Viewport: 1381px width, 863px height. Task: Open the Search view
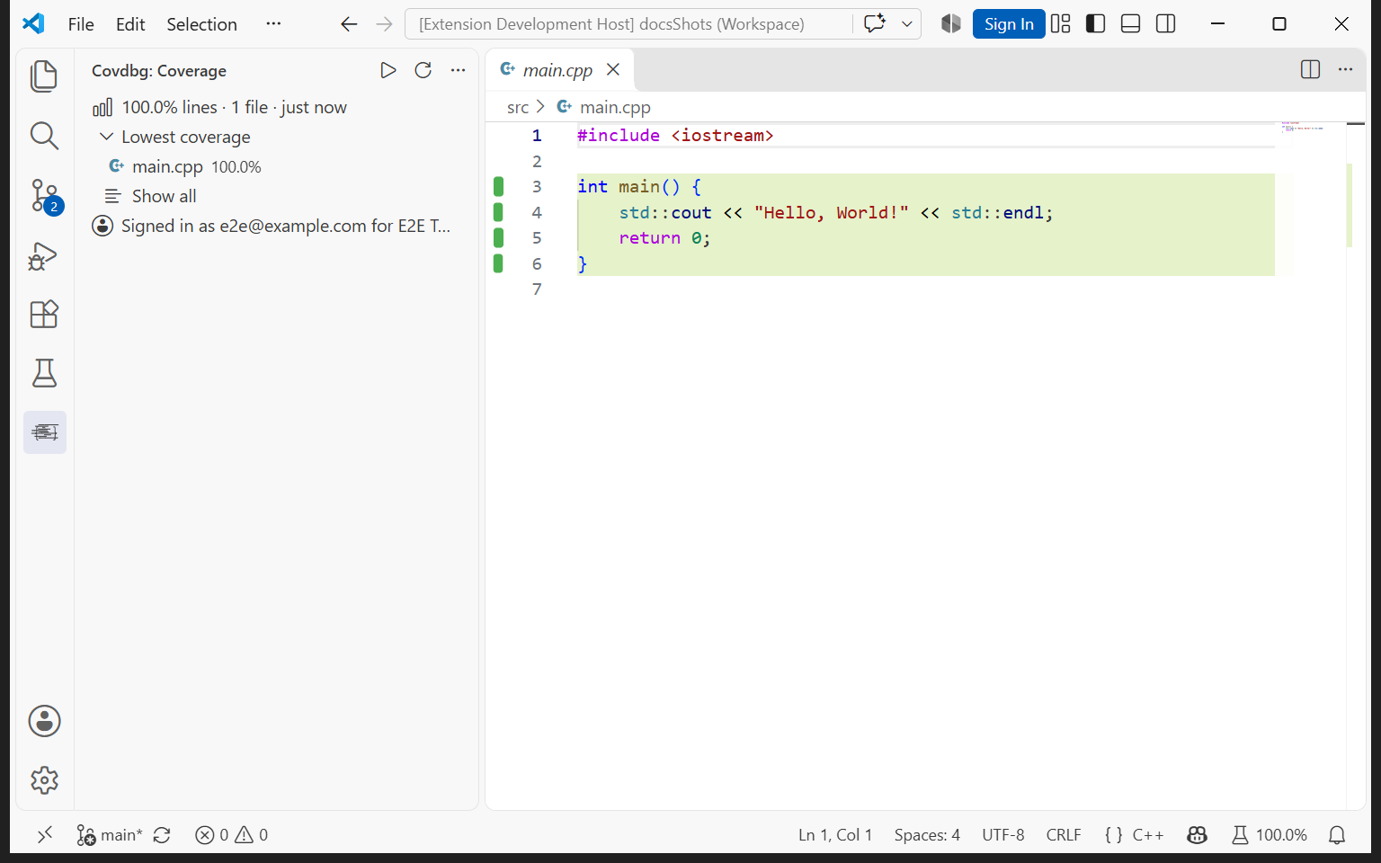click(x=44, y=136)
